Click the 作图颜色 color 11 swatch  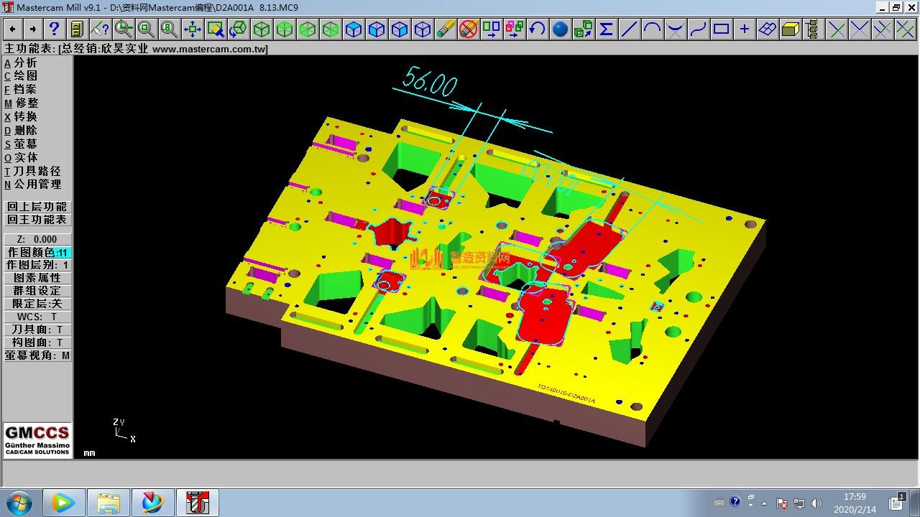(x=63, y=253)
